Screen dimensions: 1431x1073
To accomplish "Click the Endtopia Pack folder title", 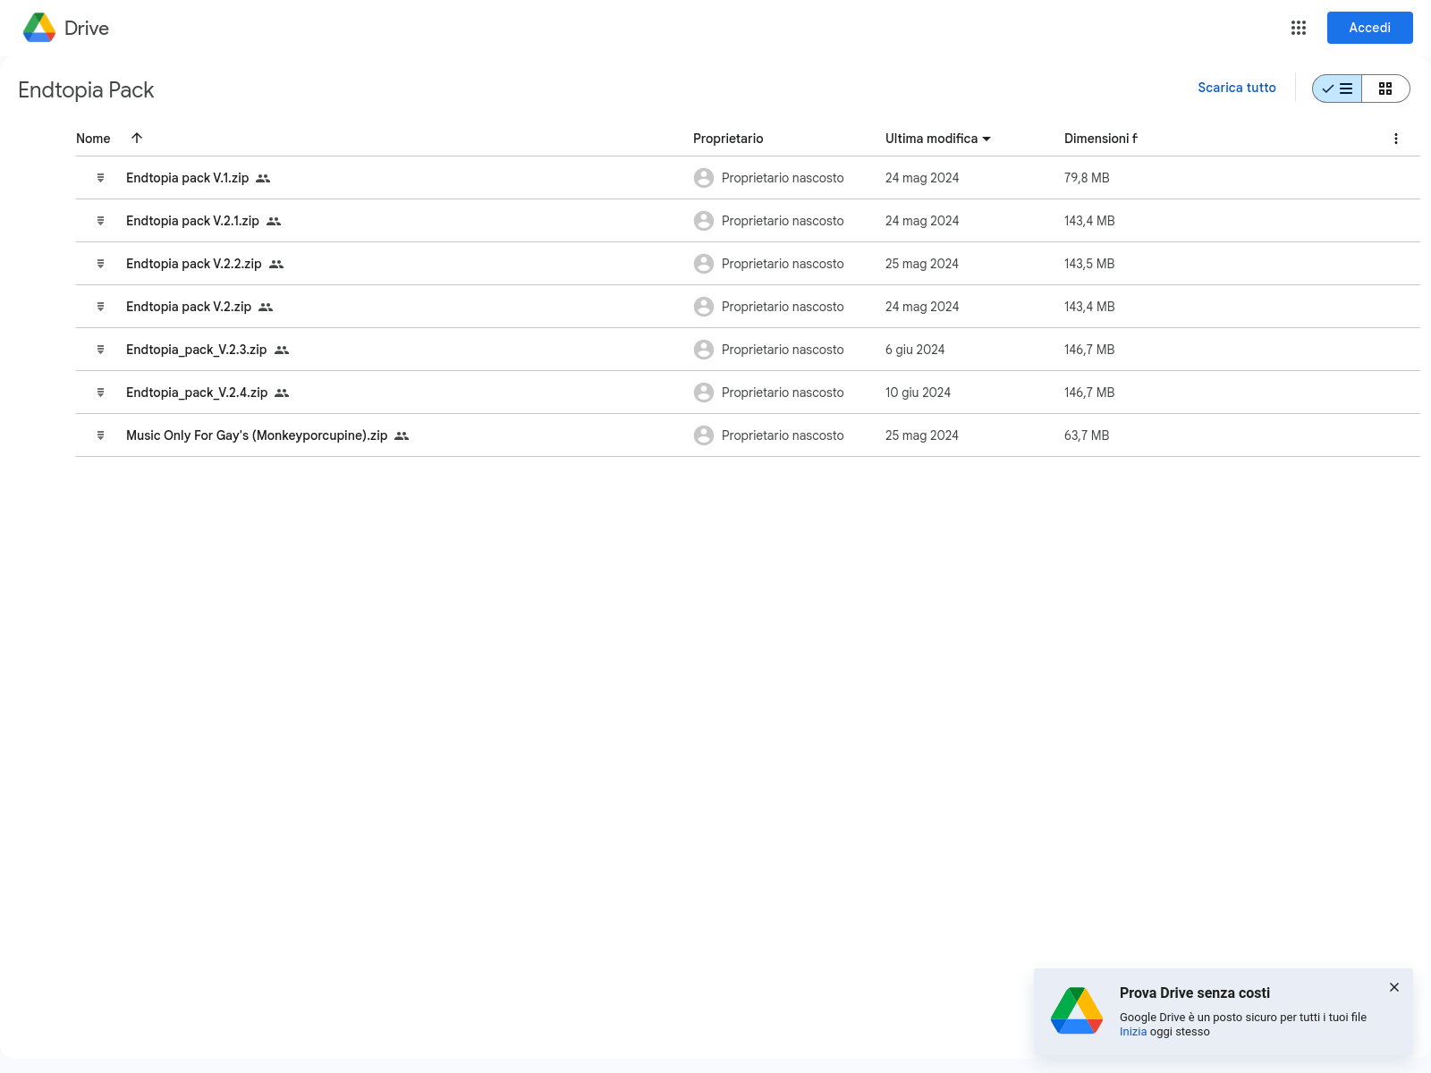I will pos(86,90).
